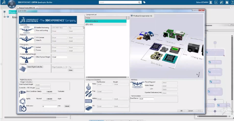Click left arrow of Component List scrollbar
Image resolution: width=234 pixels, height=121 pixels.
(x=86, y=77)
